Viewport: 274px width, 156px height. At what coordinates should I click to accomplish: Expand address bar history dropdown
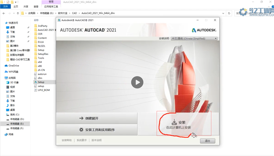click(x=223, y=13)
